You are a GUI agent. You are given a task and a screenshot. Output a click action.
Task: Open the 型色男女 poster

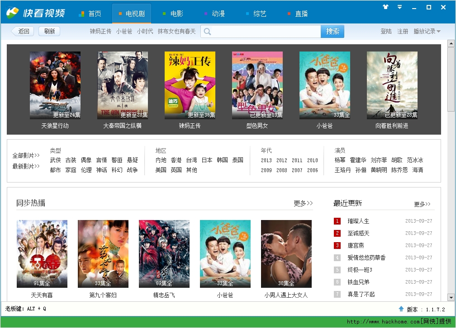pos(257,85)
